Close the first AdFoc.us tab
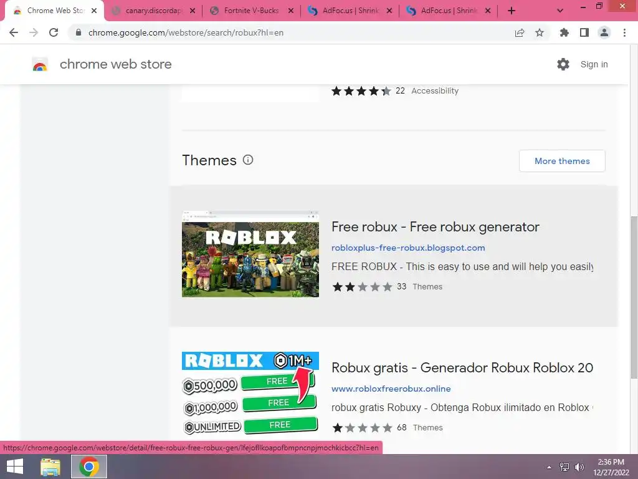 (389, 11)
